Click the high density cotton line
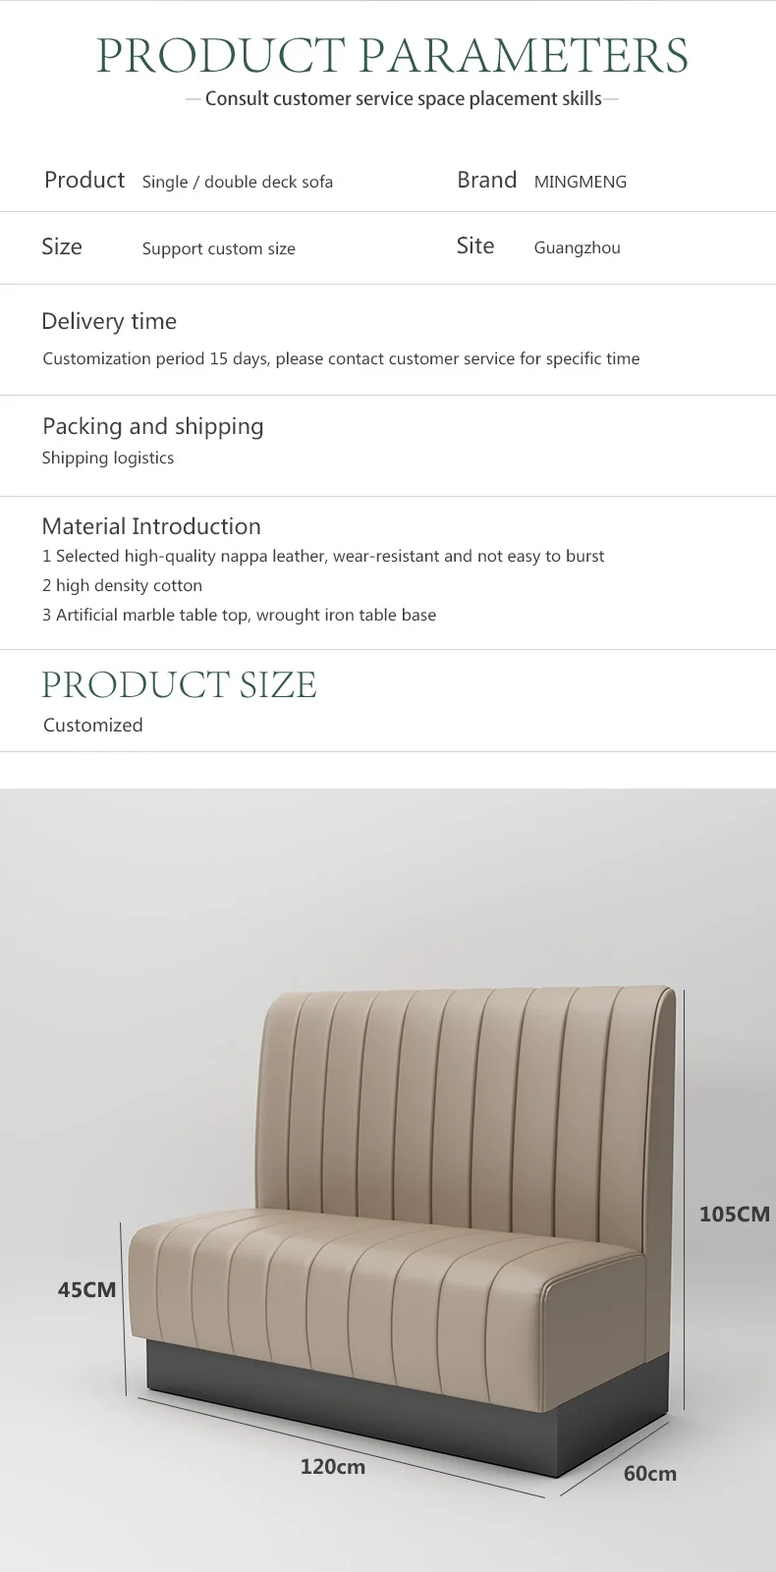776x1572 pixels. pos(122,585)
